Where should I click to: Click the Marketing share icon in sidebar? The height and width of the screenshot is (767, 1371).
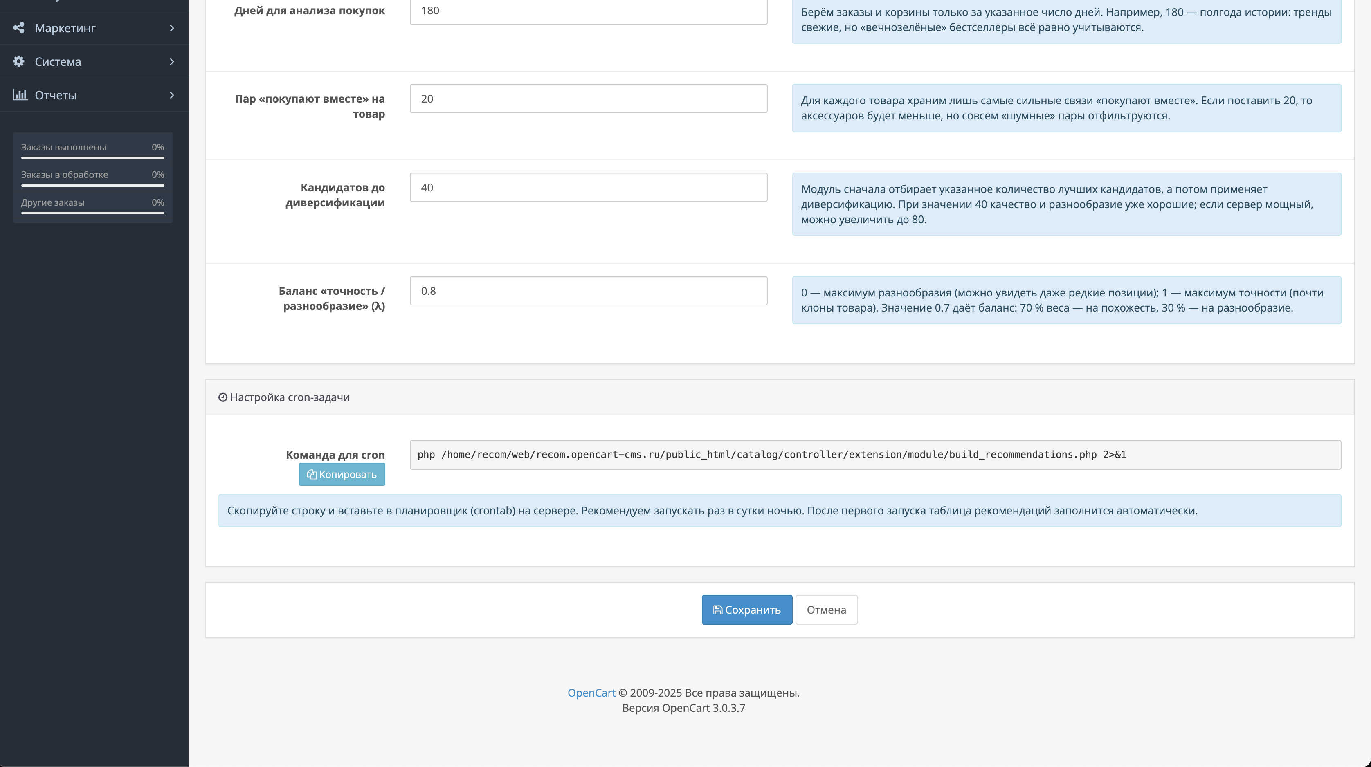pos(19,28)
